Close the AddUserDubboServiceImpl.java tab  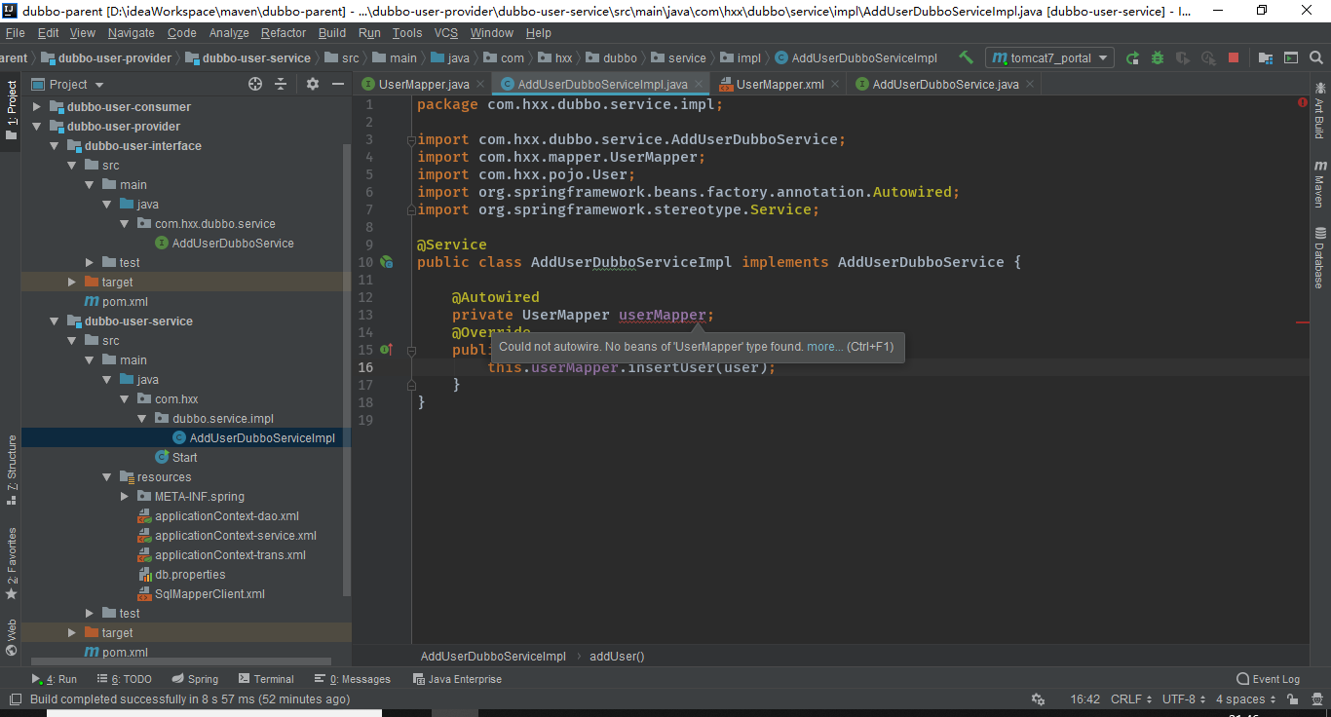tap(699, 85)
